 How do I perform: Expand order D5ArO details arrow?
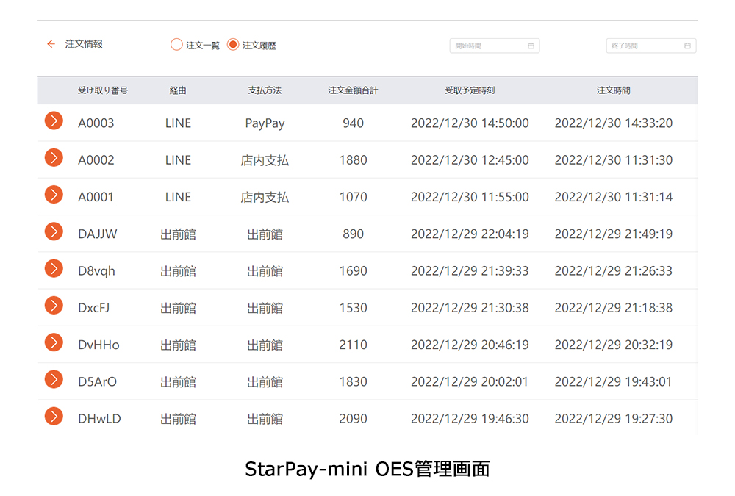coord(54,379)
